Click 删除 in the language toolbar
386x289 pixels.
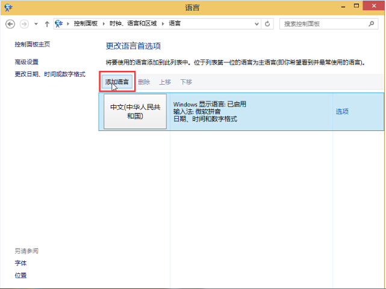coord(144,82)
